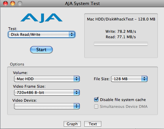Click the Volume dropdown stepper arrows
Viewport: 164px width, 129px height.
point(76,79)
